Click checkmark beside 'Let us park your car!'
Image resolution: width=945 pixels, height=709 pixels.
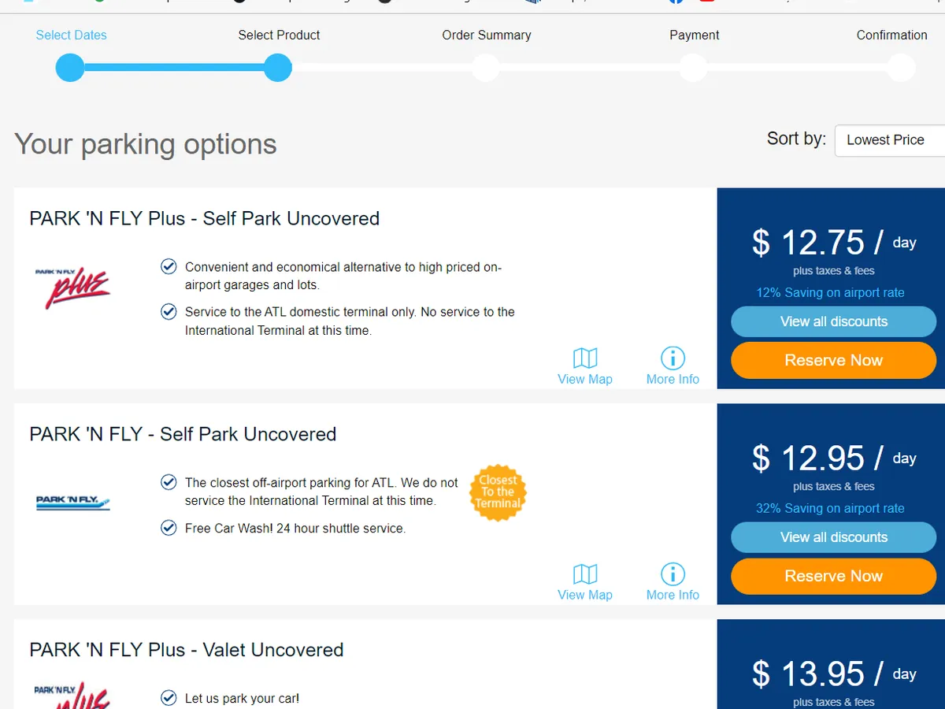point(169,698)
